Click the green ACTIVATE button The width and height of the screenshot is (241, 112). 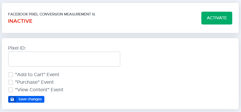(x=217, y=18)
